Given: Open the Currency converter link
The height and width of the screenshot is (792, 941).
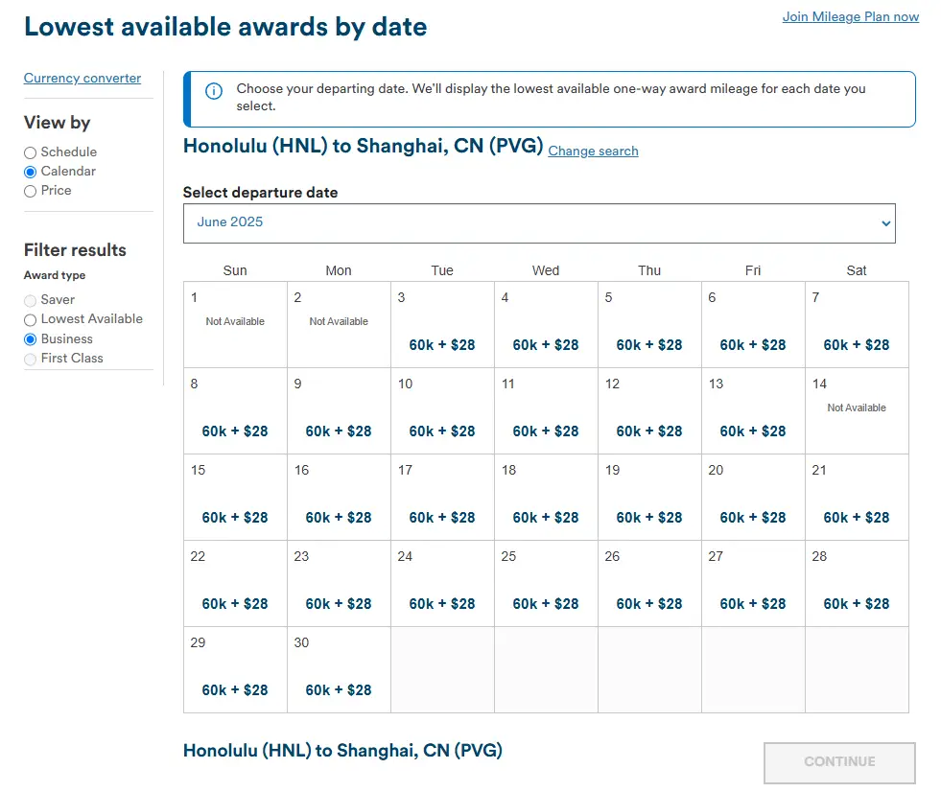Looking at the screenshot, I should [82, 79].
